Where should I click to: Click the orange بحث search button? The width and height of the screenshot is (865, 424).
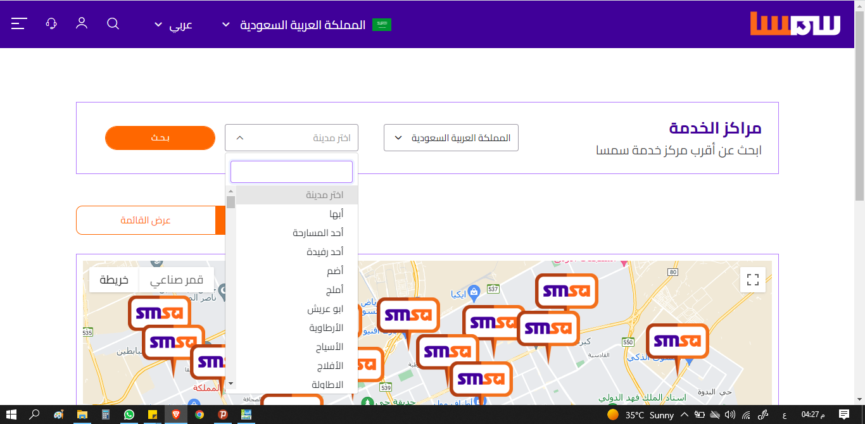point(160,138)
